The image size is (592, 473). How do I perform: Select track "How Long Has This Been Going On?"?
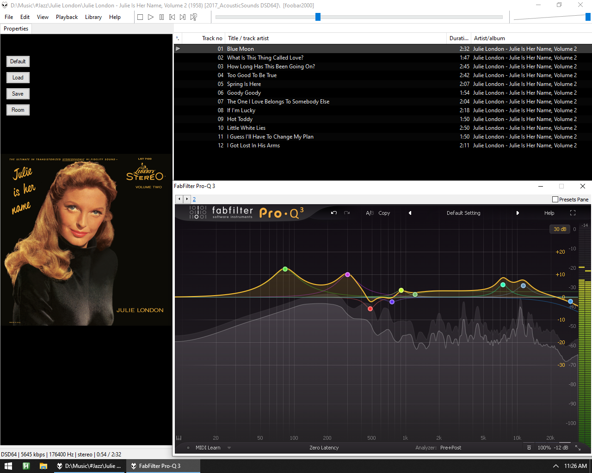[x=382, y=67]
